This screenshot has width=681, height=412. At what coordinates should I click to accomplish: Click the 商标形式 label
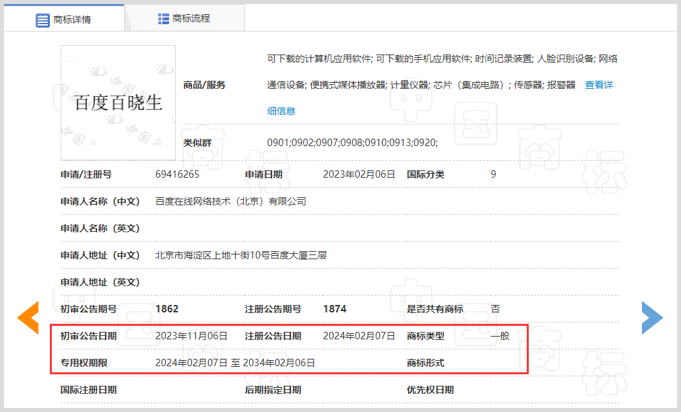[x=426, y=363]
